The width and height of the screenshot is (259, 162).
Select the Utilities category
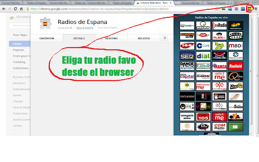17,126
